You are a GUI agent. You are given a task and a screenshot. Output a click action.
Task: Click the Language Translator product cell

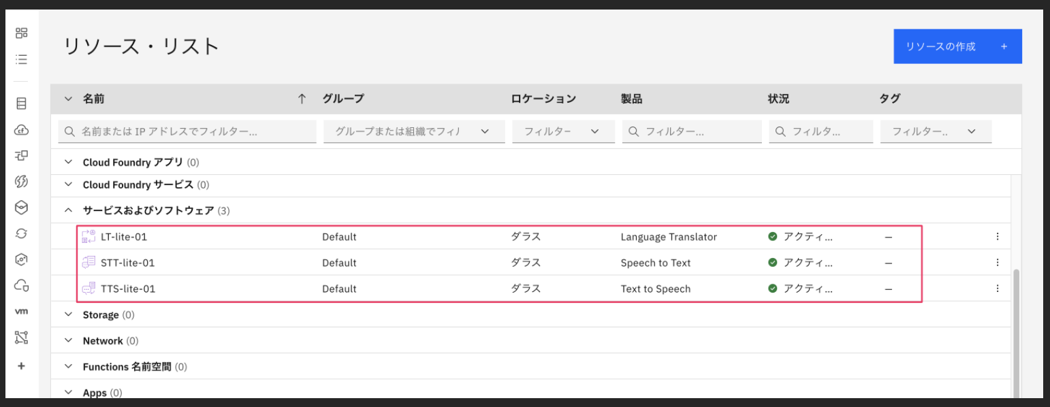click(669, 237)
